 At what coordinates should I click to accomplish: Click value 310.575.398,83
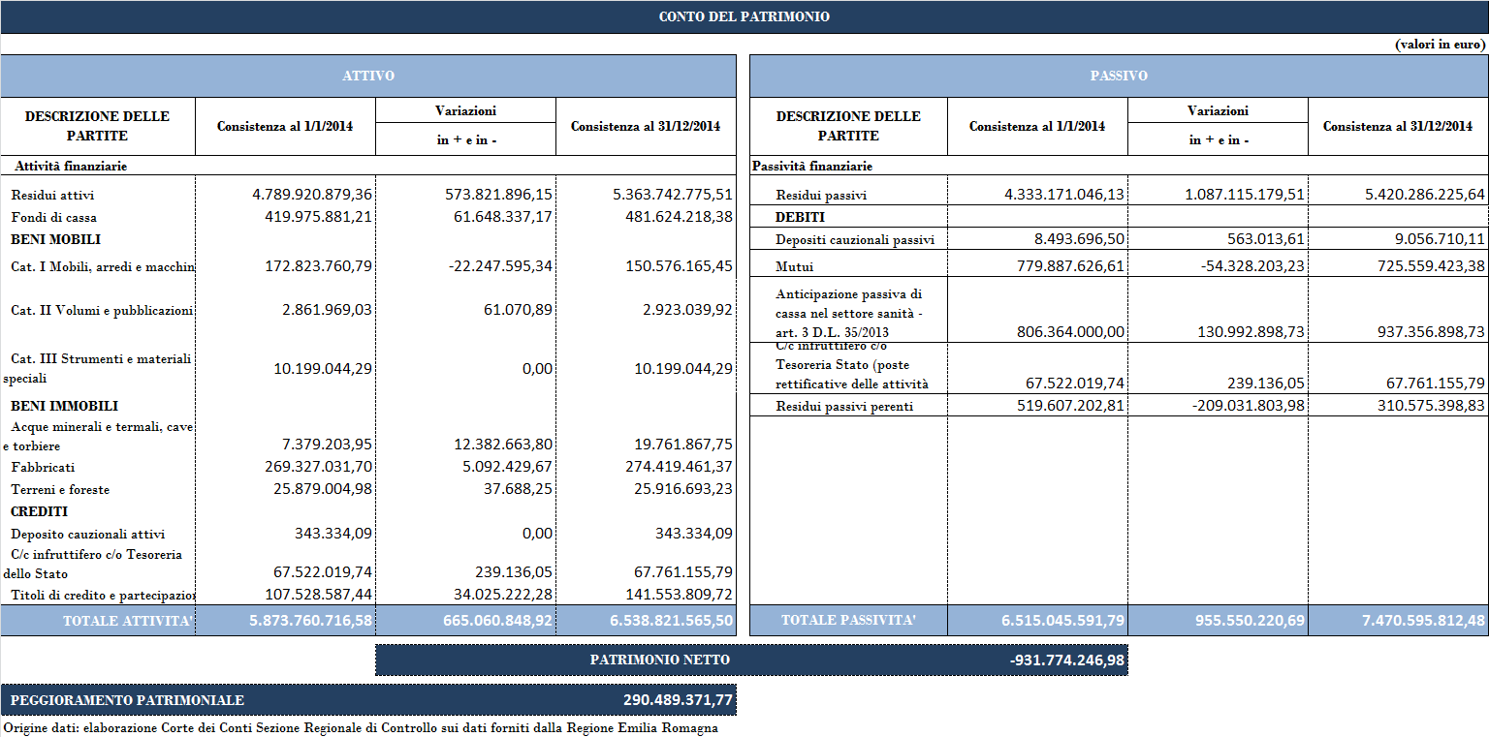pyautogui.click(x=1431, y=406)
